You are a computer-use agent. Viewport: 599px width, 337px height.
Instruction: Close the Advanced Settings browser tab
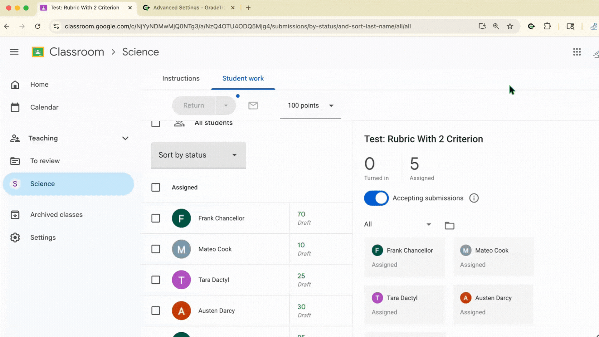point(233,8)
